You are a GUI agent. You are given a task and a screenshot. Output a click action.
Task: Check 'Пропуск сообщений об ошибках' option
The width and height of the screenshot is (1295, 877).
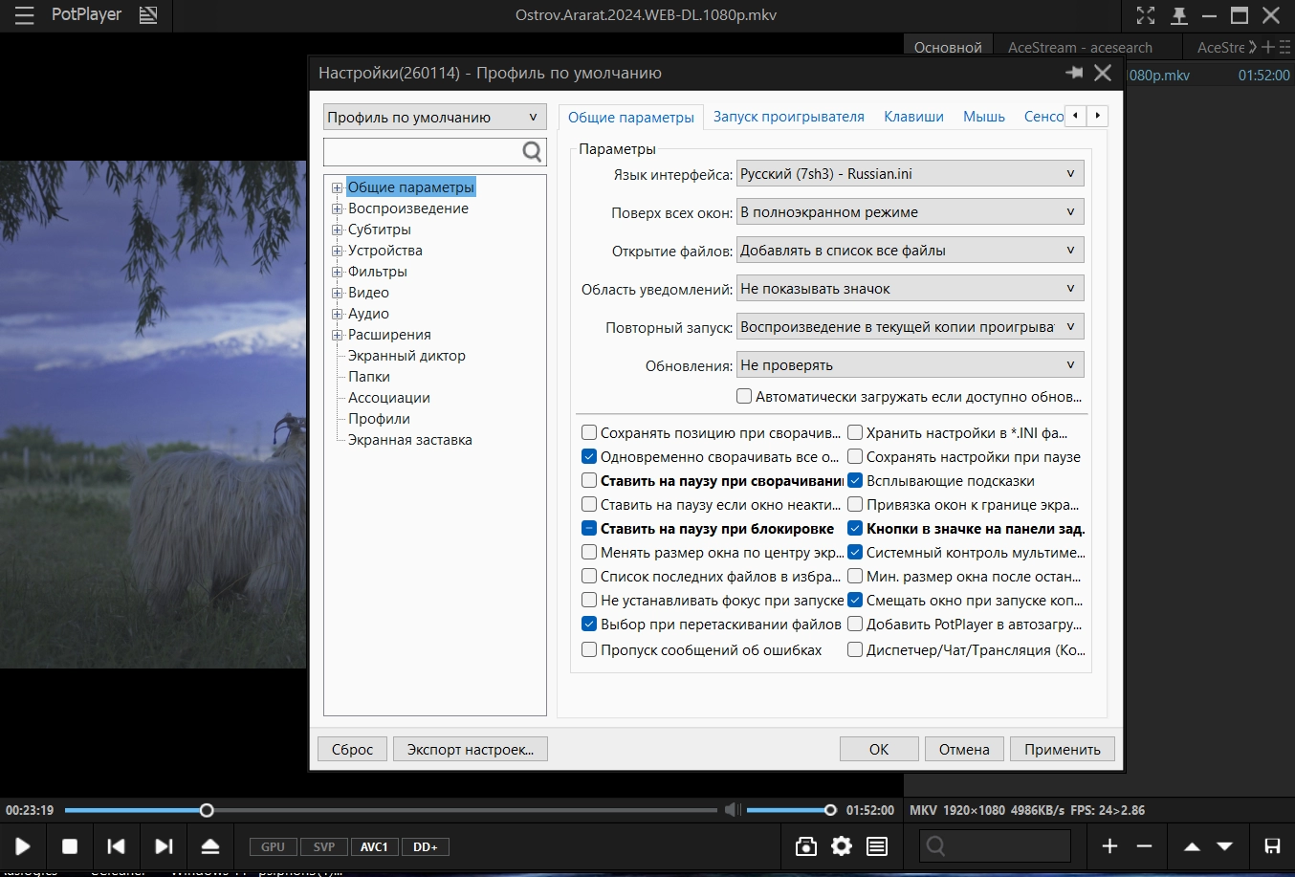pyautogui.click(x=589, y=650)
